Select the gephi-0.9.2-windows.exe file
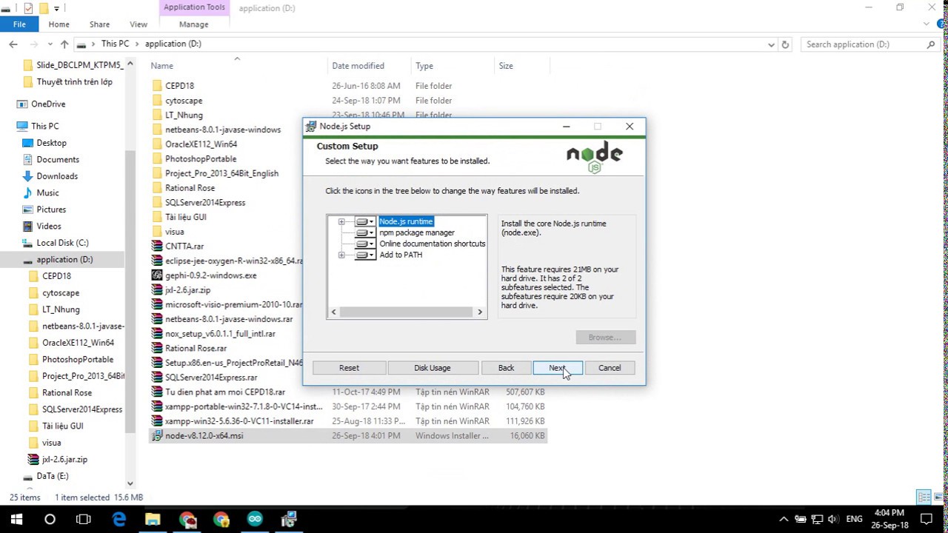The height and width of the screenshot is (533, 948). 211,275
